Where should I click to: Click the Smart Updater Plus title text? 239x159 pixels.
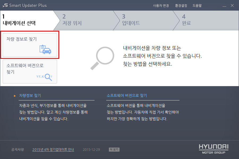(28, 6)
